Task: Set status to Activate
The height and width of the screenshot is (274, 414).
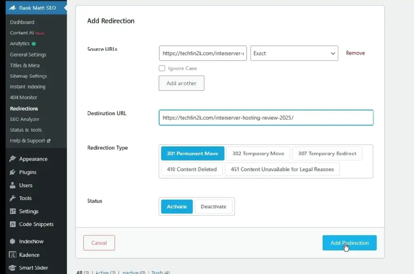Action: [177, 207]
